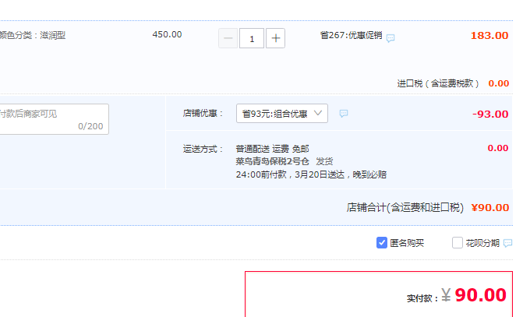Image resolution: width=523 pixels, height=317 pixels.
Task: Click the 店铺合计(含运费和进口税) label
Action: pos(405,208)
